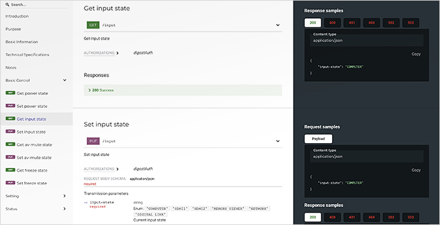Expand the PUT /input endpoint chevron

pos(278,141)
